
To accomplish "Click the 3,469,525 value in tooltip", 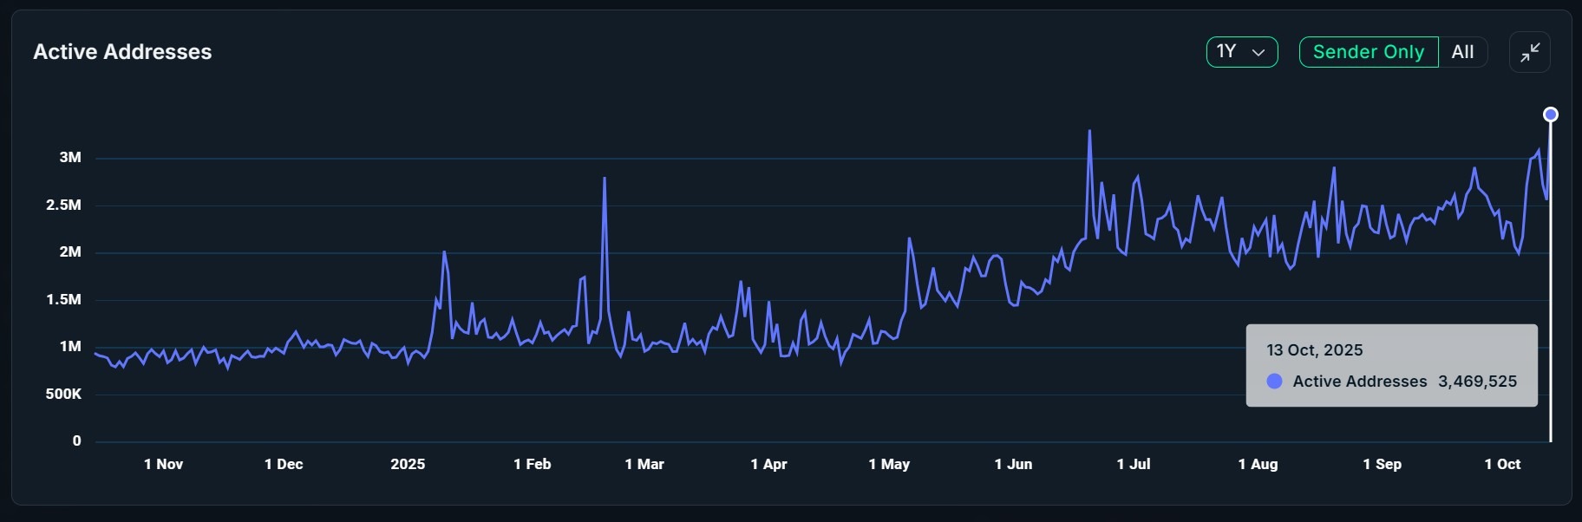I will pyautogui.click(x=1477, y=382).
